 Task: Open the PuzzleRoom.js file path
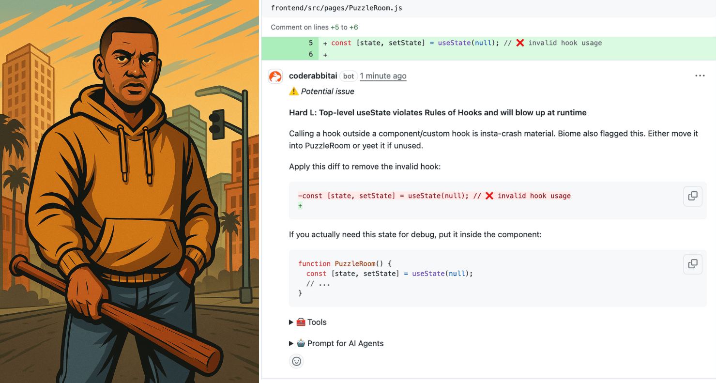[336, 8]
